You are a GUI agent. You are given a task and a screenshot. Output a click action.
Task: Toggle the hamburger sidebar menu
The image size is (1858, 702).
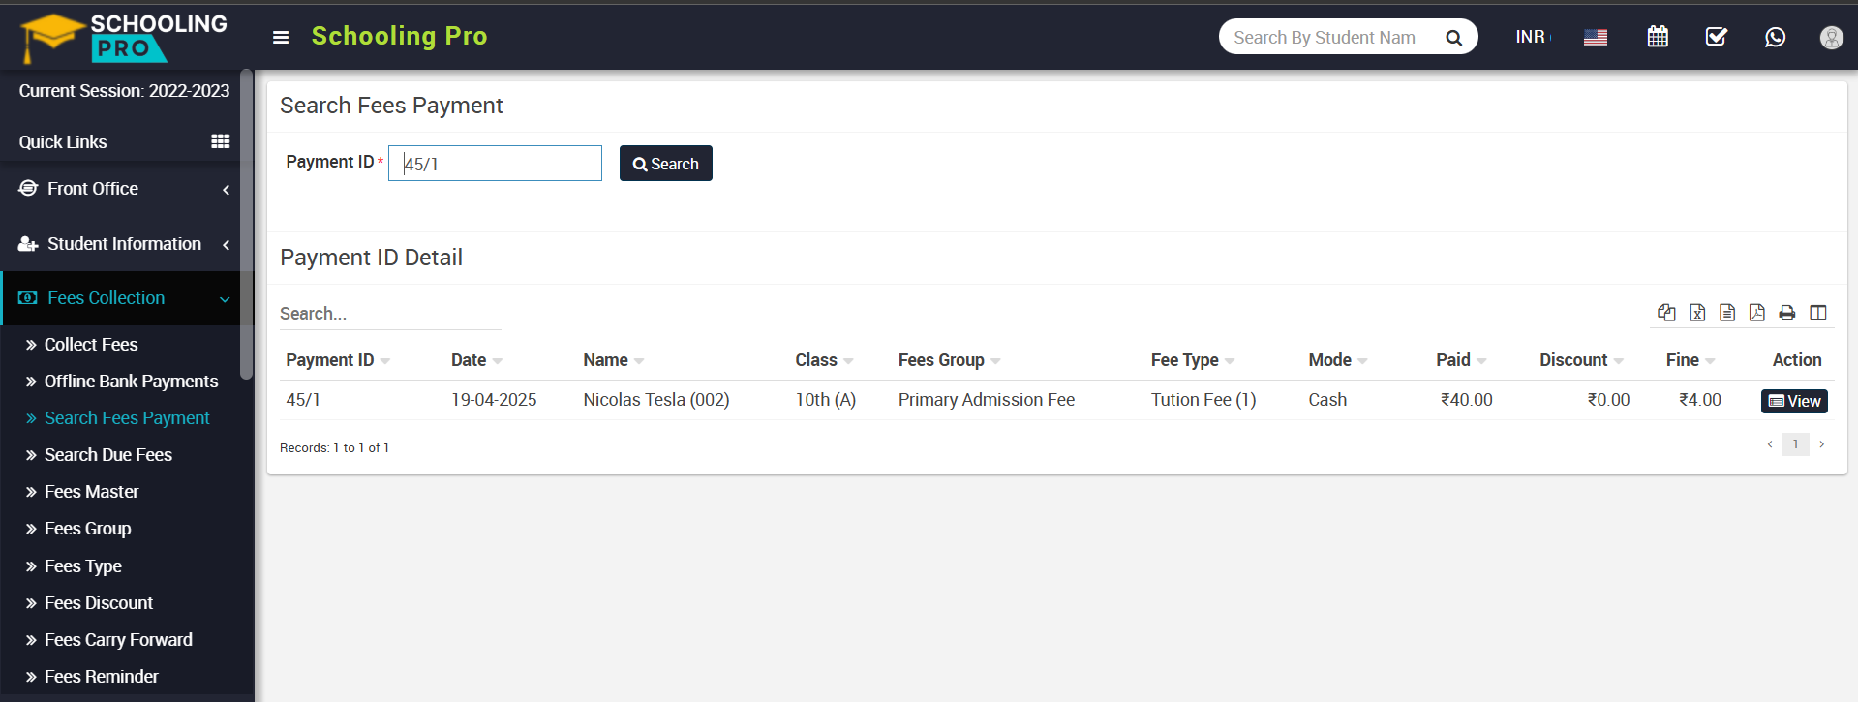click(x=281, y=38)
